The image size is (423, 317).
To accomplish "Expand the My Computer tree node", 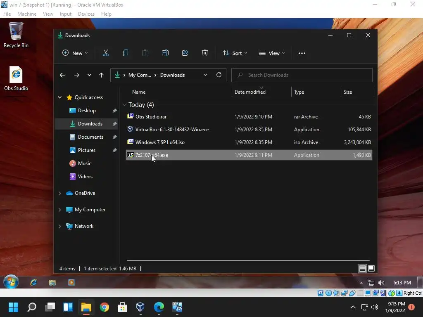I will pos(59,210).
